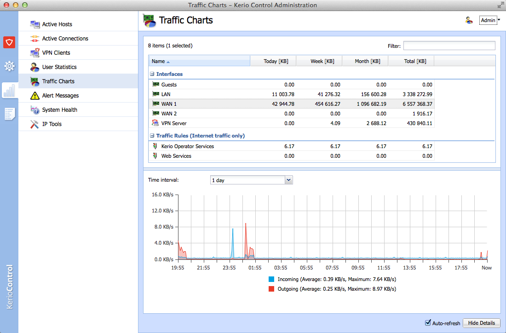Image resolution: width=506 pixels, height=333 pixels.
Task: Open the Traffic Charts menu entry
Action: tap(78, 81)
